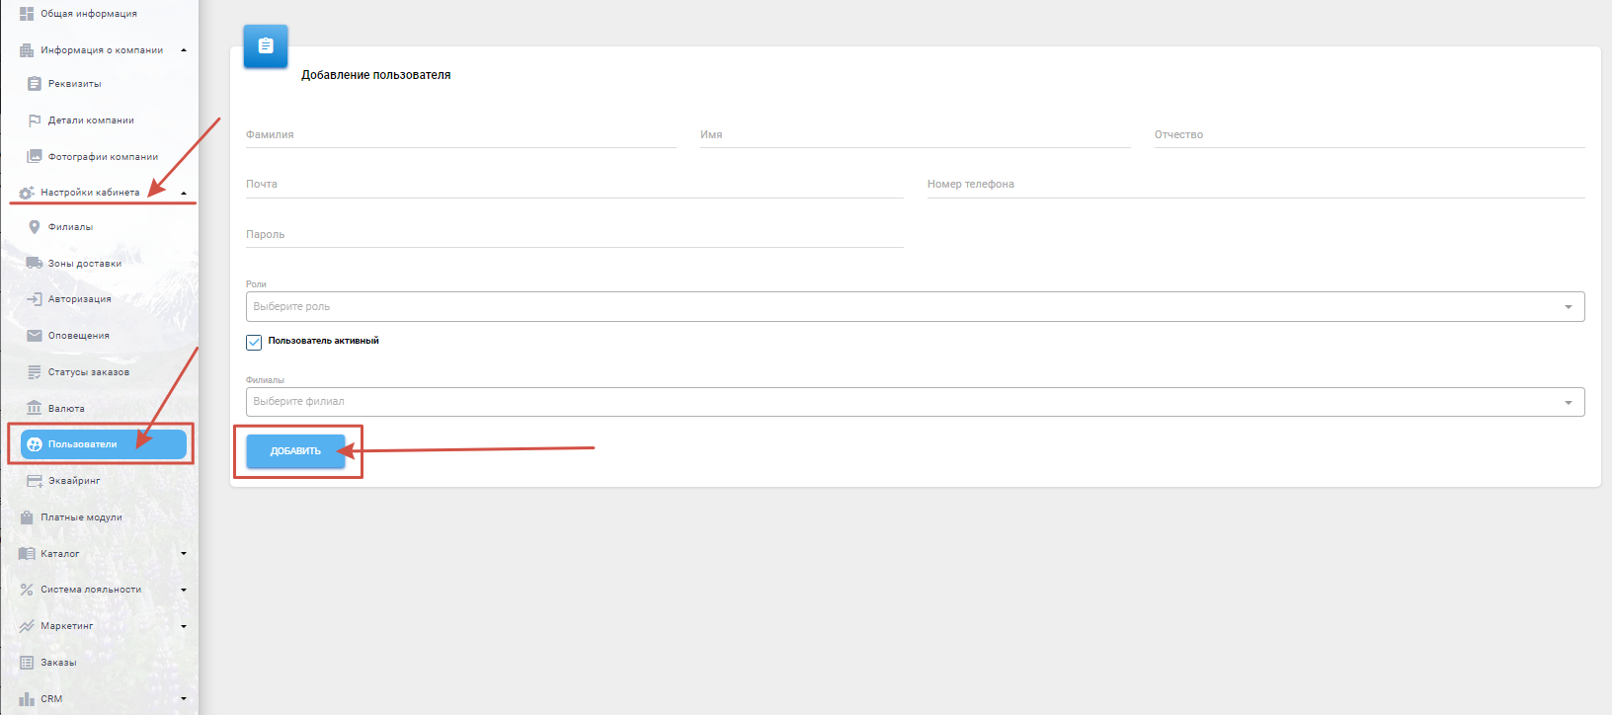
Task: Click the bank icon next to Валюта
Action: (35, 408)
